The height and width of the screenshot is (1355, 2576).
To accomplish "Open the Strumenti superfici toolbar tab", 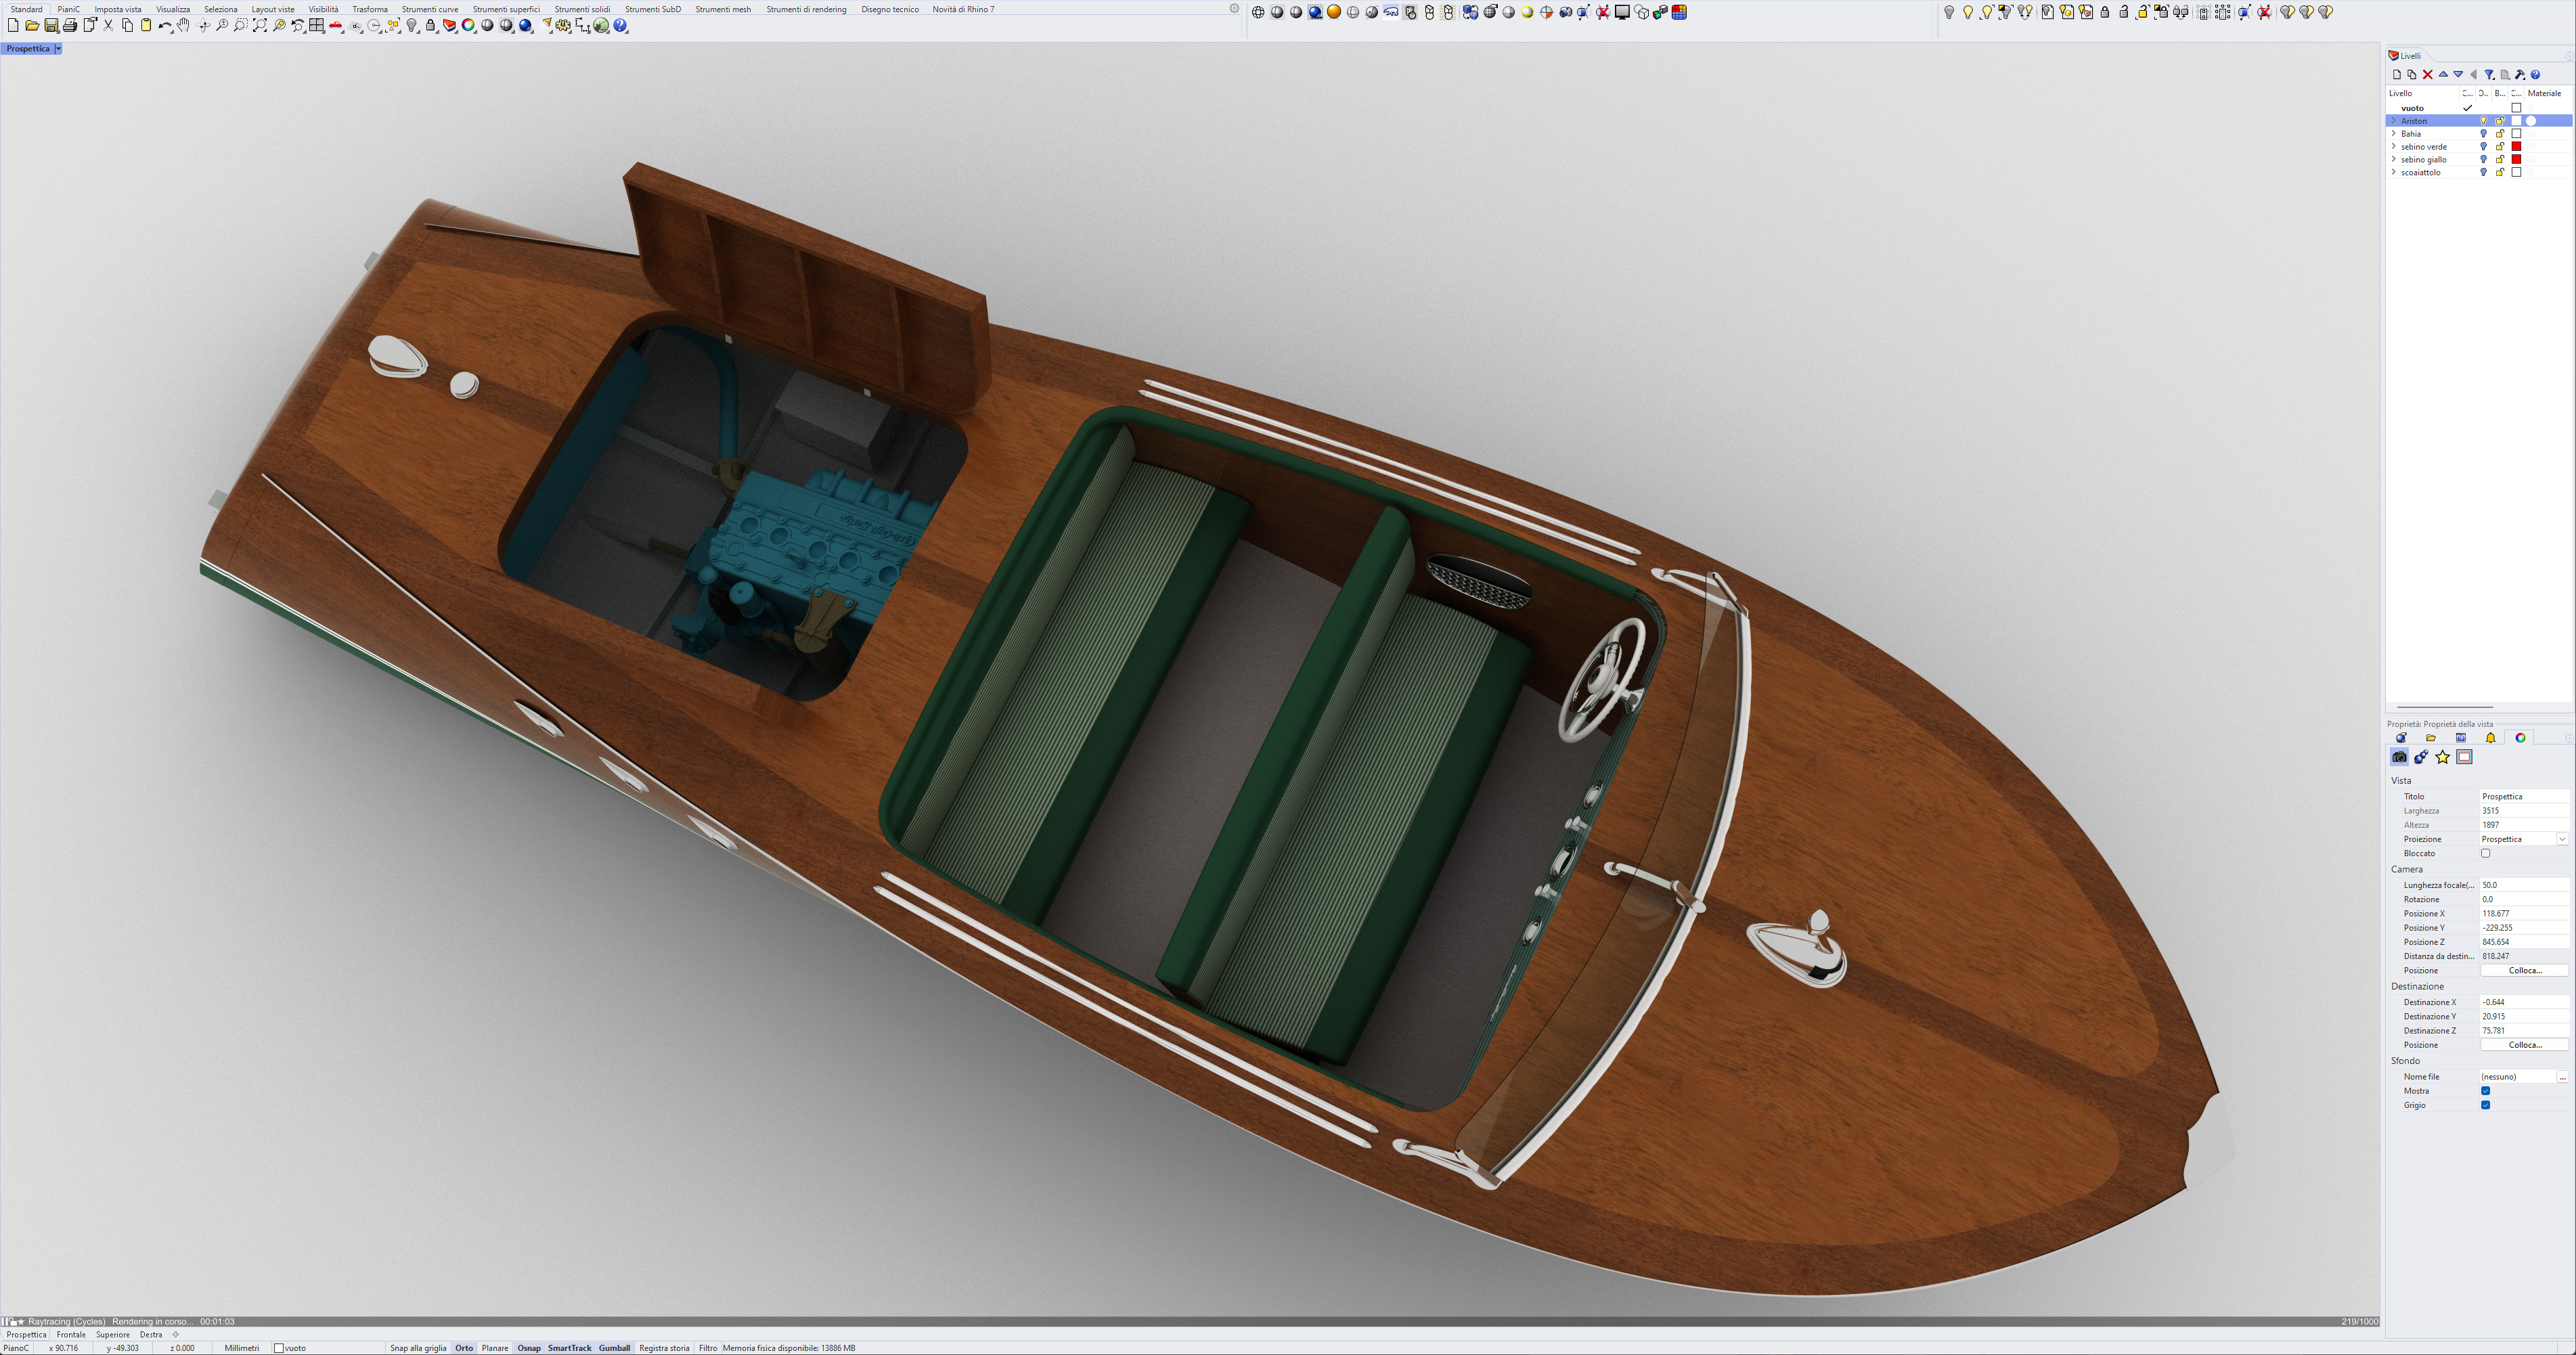I will pos(506,9).
